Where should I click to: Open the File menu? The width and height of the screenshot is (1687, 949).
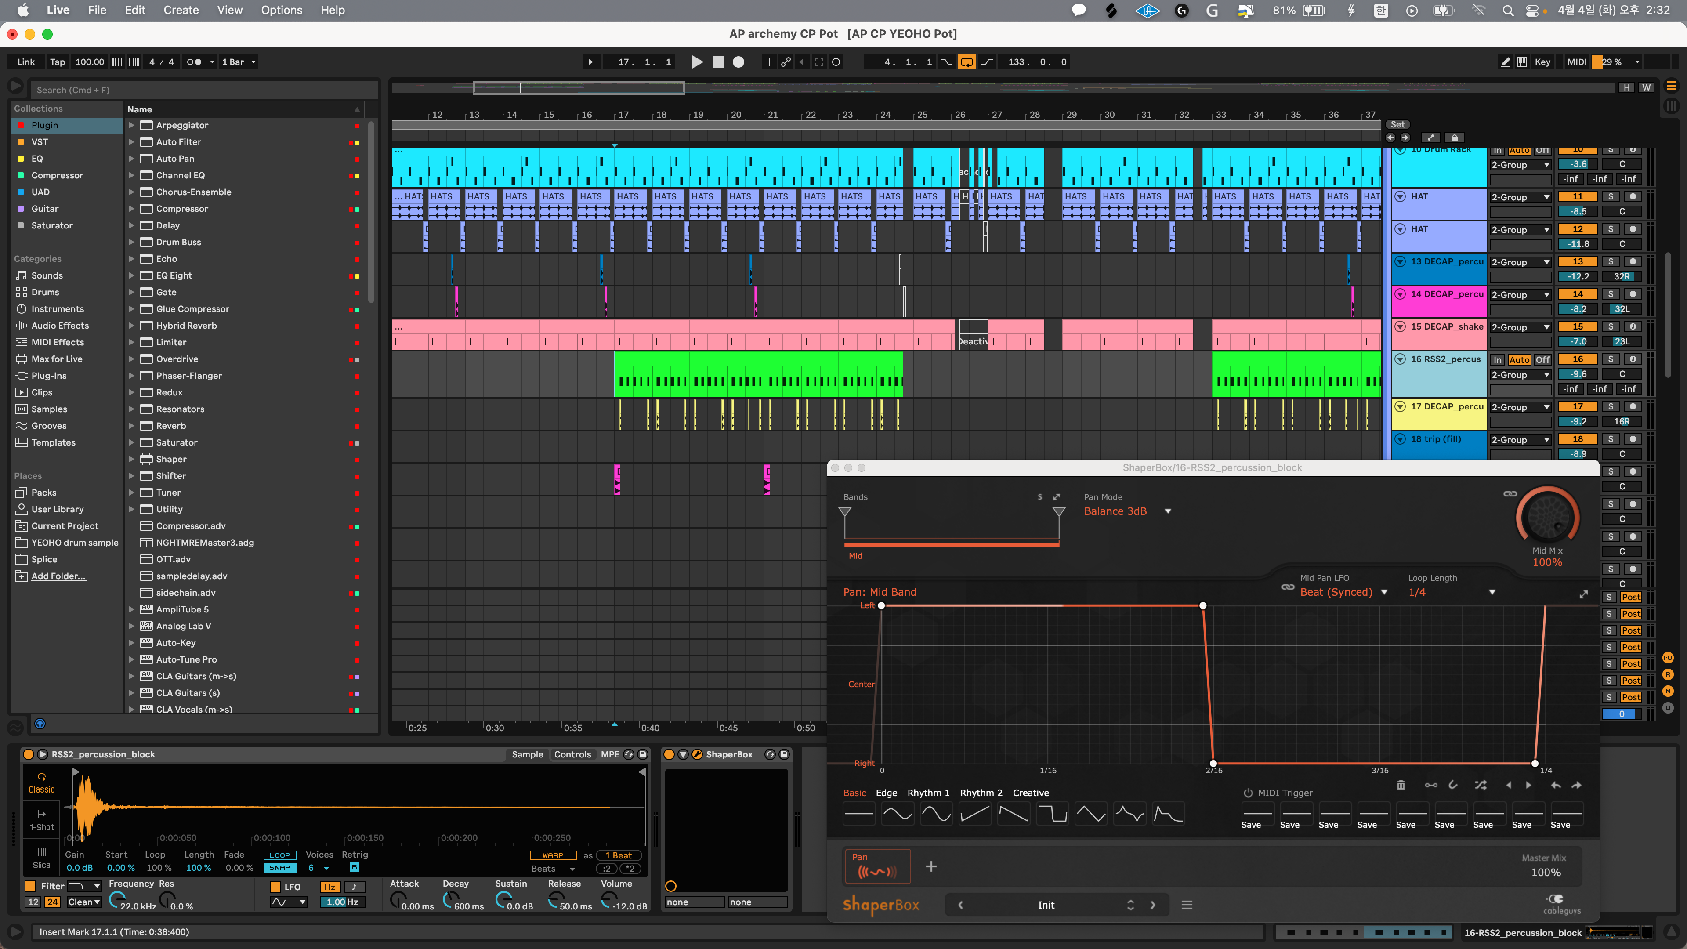[97, 10]
